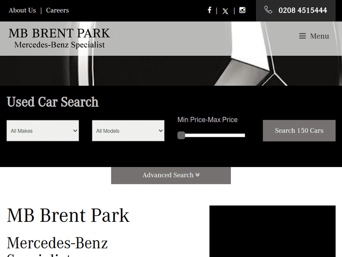The image size is (342, 257).
Task: Click the Min Price-Max Price label
Action: tap(207, 120)
